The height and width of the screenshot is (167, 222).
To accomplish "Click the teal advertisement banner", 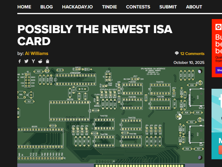I will click(217, 124).
